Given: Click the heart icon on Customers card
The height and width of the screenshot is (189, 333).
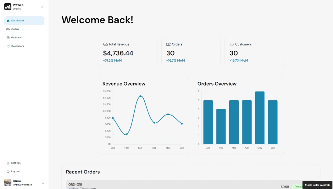Looking at the screenshot, I should tap(231, 44).
